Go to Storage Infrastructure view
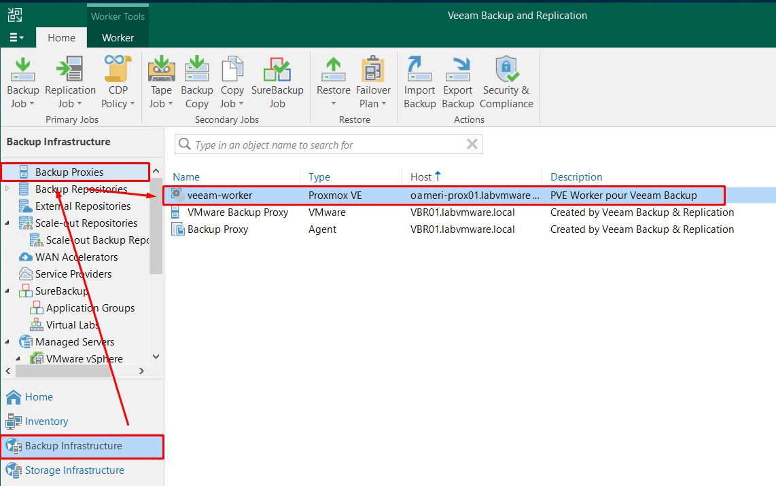Screen dimensions: 776x486 coord(74,470)
